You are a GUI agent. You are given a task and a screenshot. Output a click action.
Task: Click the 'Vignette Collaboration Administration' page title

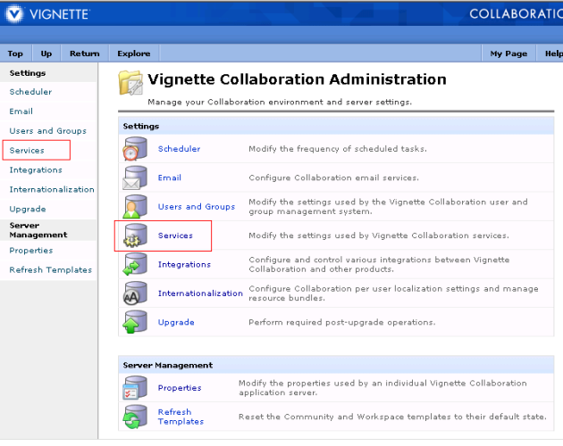(x=297, y=79)
